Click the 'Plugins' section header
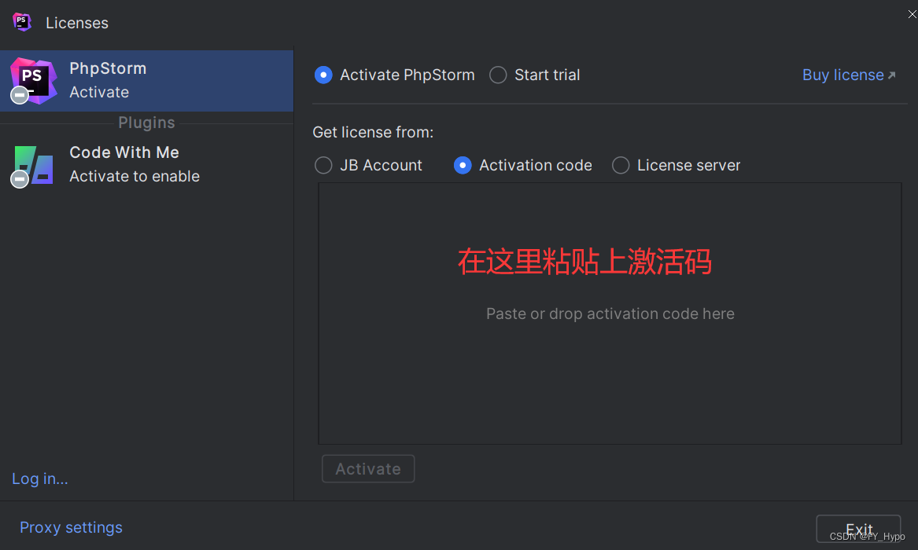The width and height of the screenshot is (918, 550). (146, 123)
